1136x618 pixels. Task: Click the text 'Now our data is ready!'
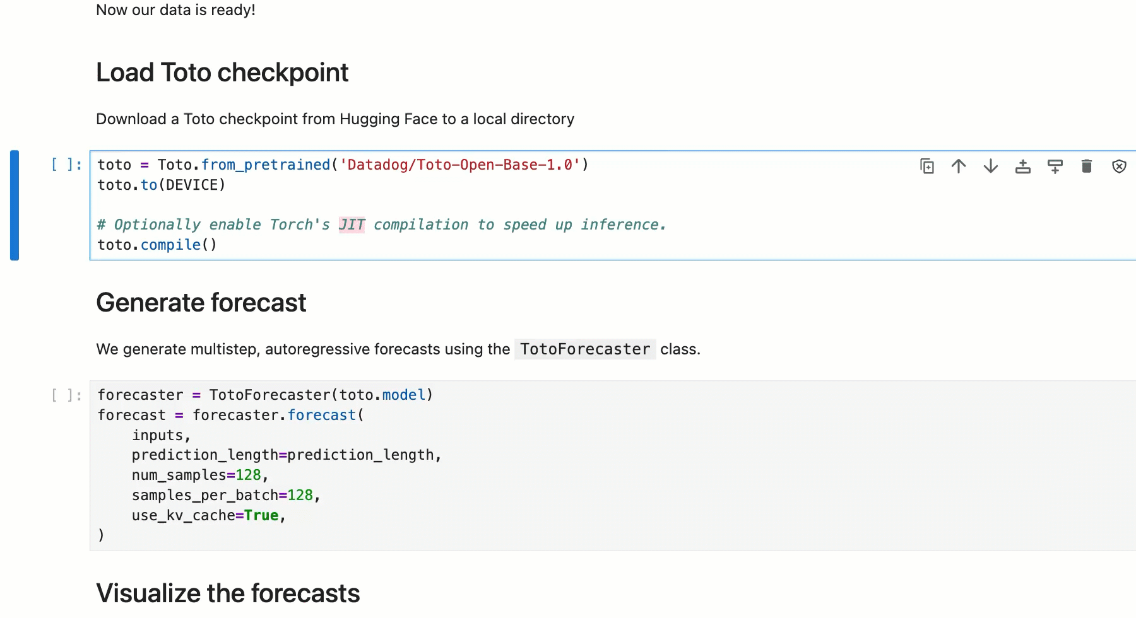click(175, 10)
